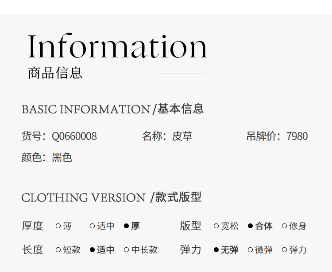Image resolution: width=332 pixels, height=272 pixels.
Task: Choose the filled 无弹 elasticity option
Action: point(226,250)
